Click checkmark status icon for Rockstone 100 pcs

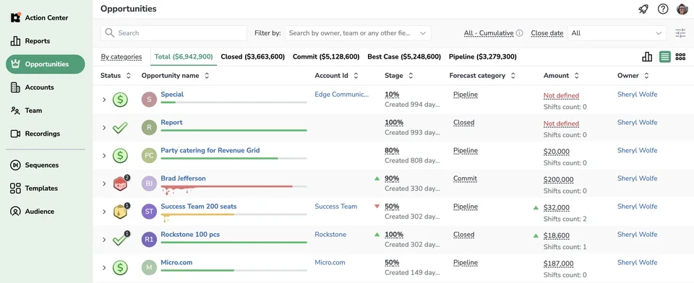[120, 239]
